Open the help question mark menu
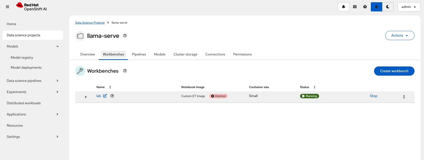 click(x=365, y=7)
